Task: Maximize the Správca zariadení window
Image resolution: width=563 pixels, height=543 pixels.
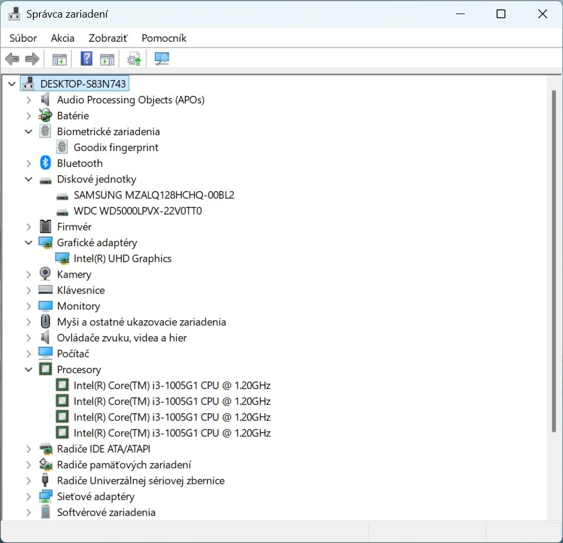Action: point(501,14)
